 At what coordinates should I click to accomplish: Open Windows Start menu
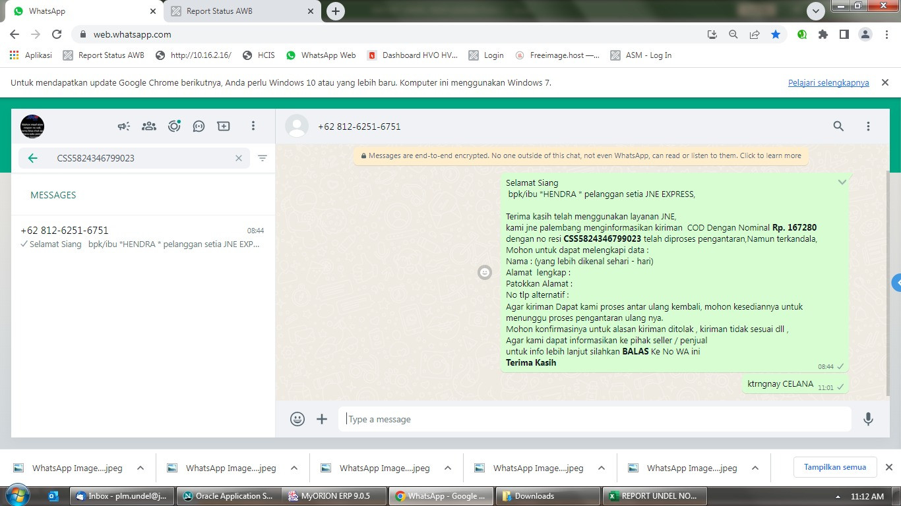18,495
